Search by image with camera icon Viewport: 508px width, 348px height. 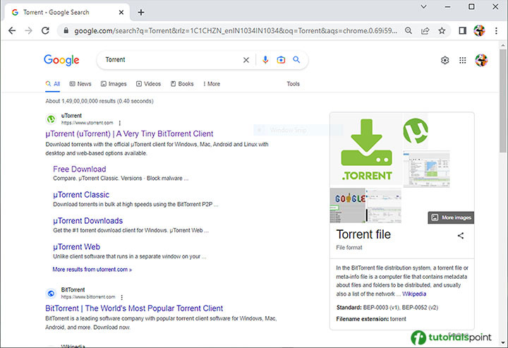(281, 60)
